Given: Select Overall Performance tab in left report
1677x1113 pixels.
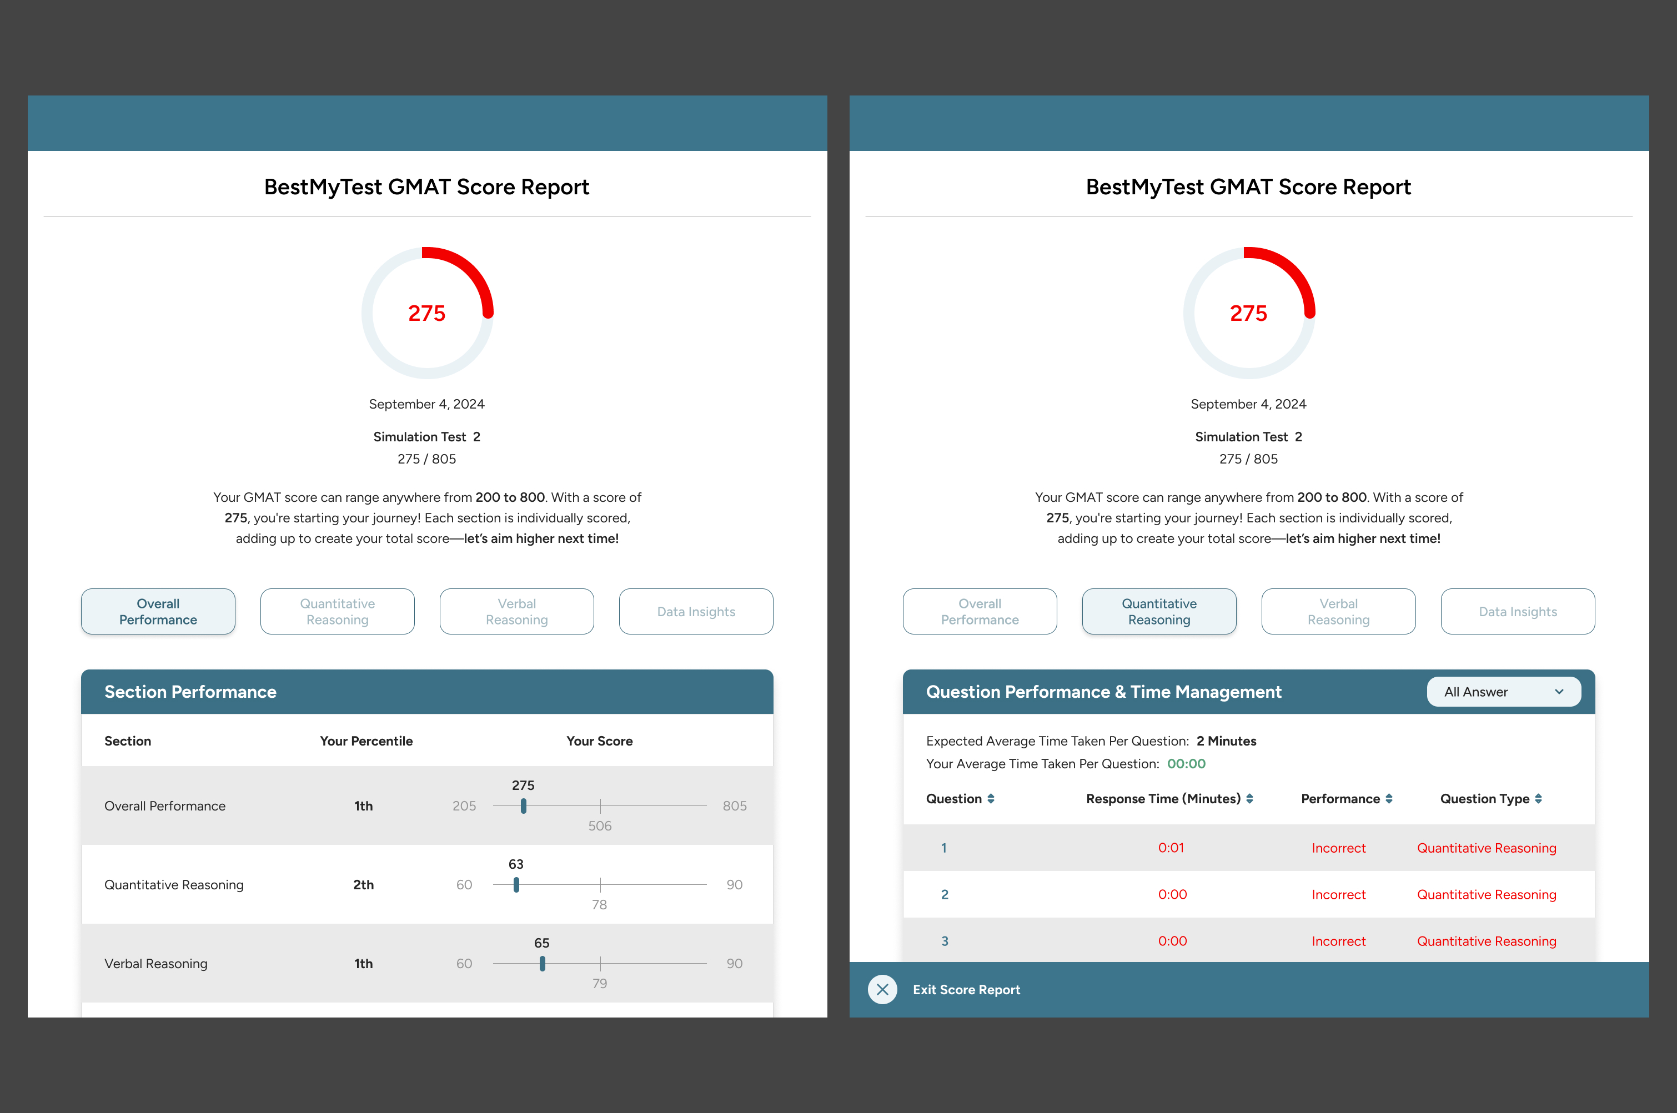Looking at the screenshot, I should pyautogui.click(x=158, y=612).
